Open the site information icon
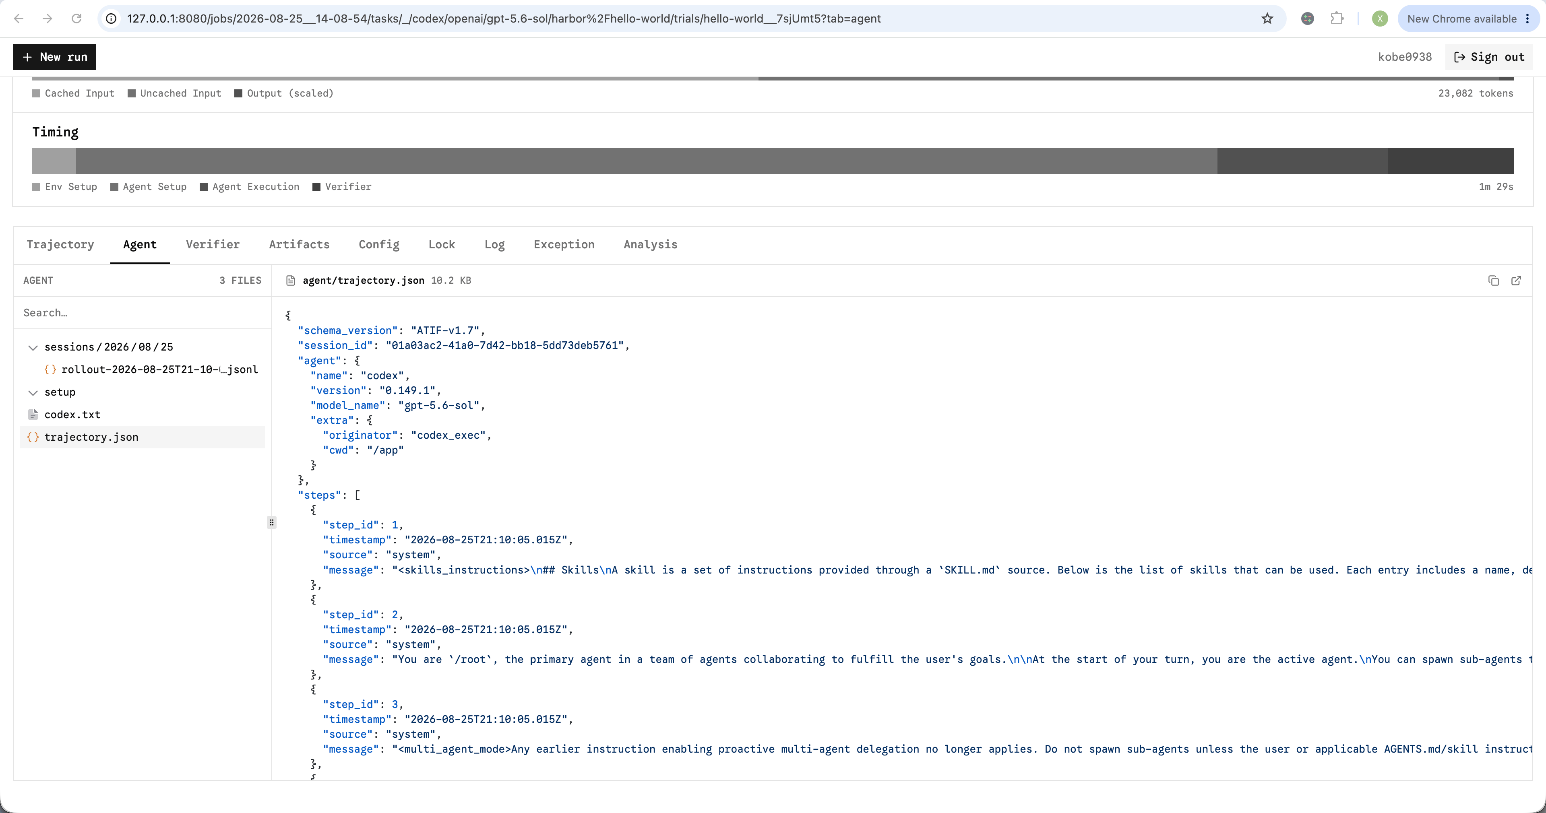This screenshot has height=813, width=1546. coord(111,19)
